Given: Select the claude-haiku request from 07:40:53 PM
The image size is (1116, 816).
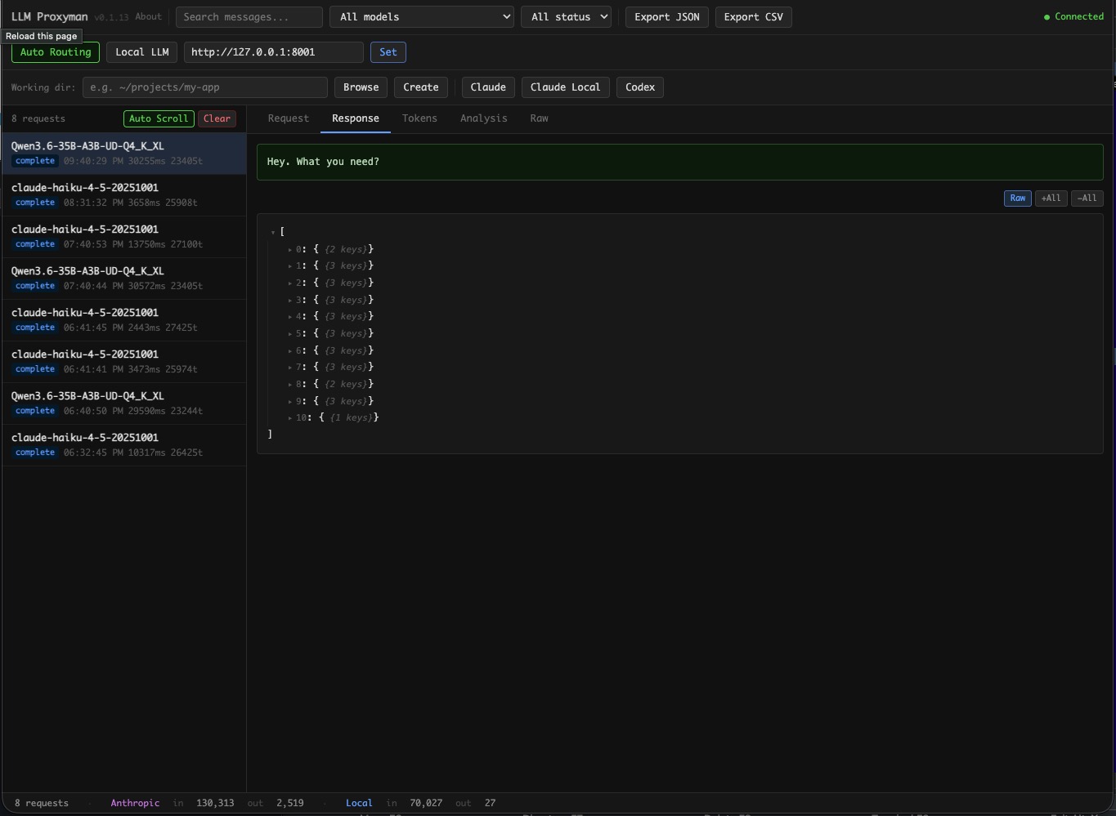Looking at the screenshot, I should click(x=123, y=237).
